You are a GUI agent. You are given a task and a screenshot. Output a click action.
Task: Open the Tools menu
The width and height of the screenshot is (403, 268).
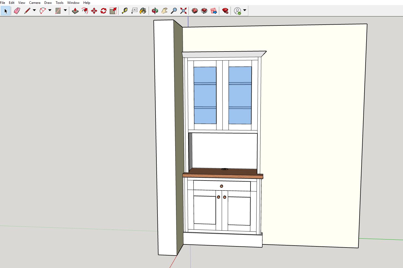(x=59, y=2)
